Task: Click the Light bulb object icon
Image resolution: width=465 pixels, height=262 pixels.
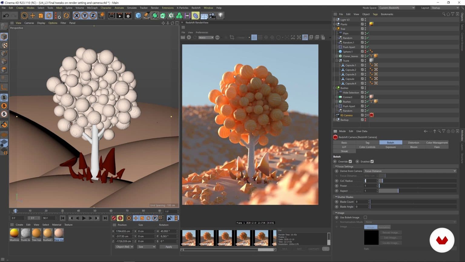Action: 221,15
